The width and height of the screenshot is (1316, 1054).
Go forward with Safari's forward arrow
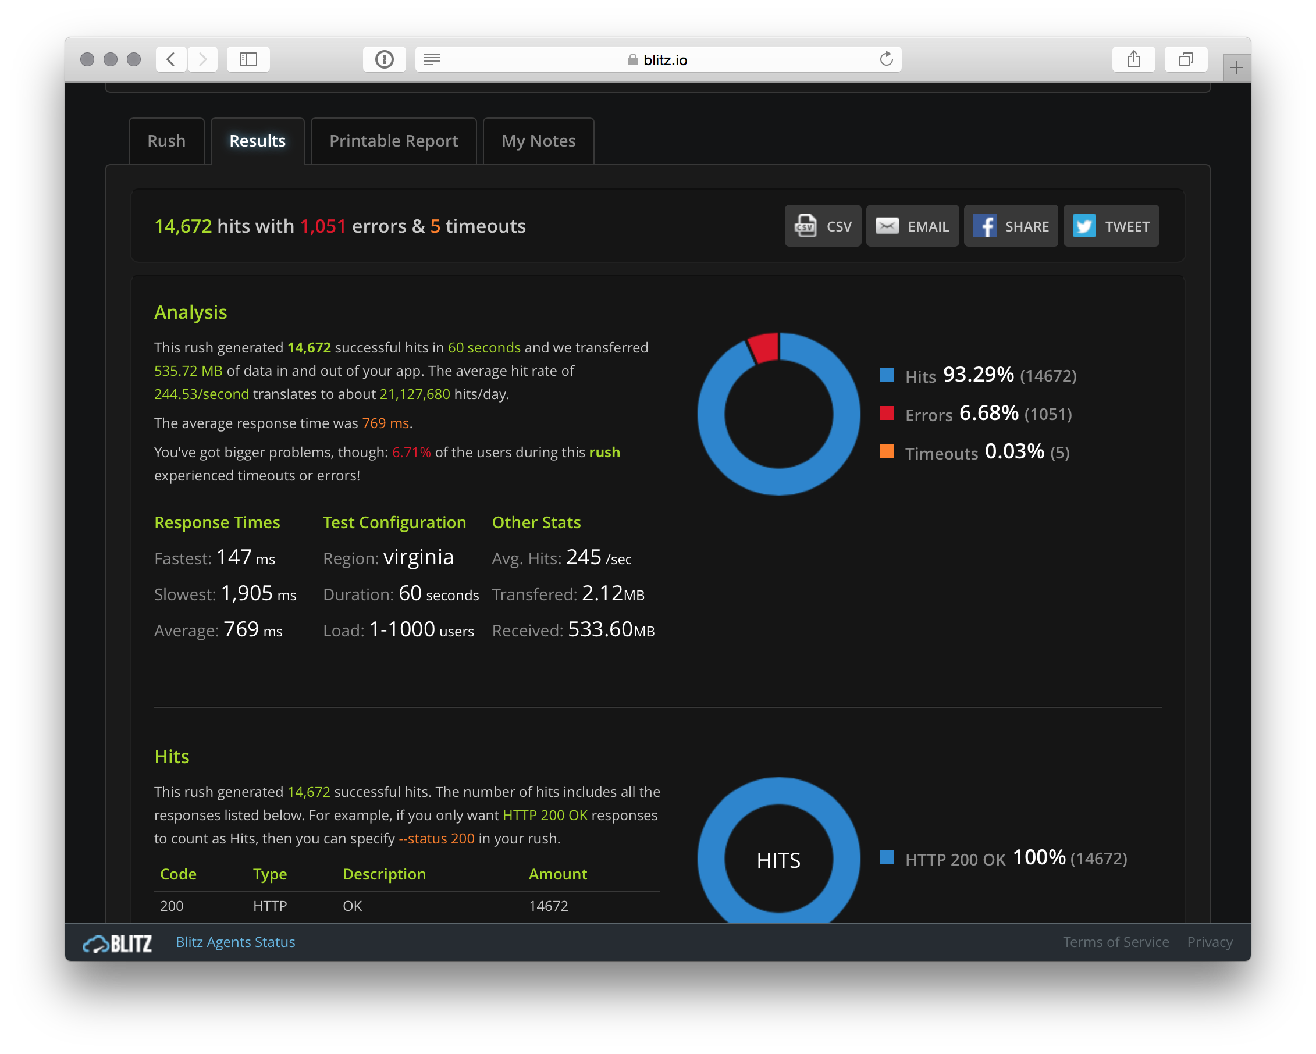202,59
